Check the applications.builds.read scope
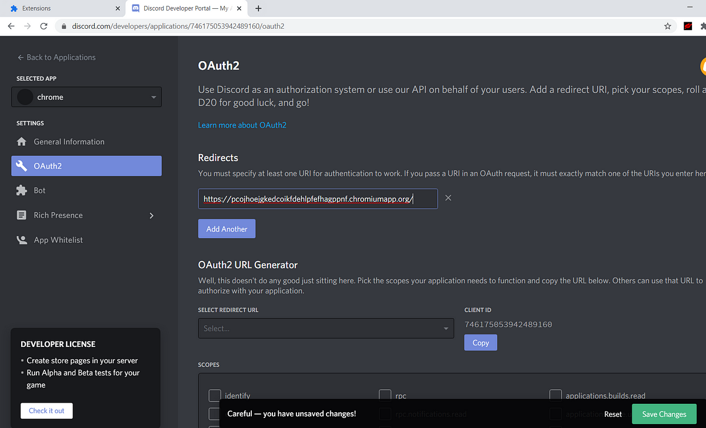 [555, 396]
